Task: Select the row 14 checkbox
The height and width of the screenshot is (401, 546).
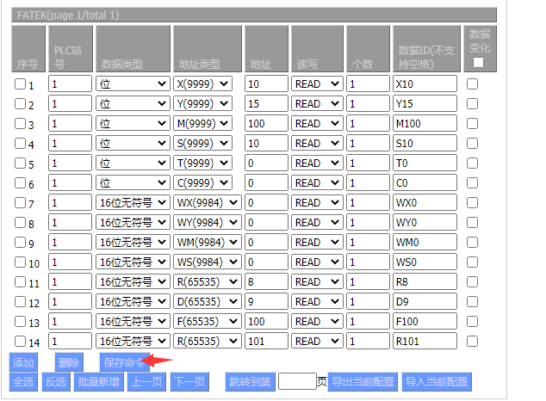Action: click(21, 342)
